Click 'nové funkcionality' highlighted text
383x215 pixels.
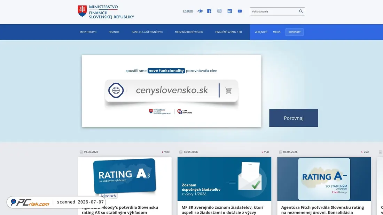(x=166, y=71)
